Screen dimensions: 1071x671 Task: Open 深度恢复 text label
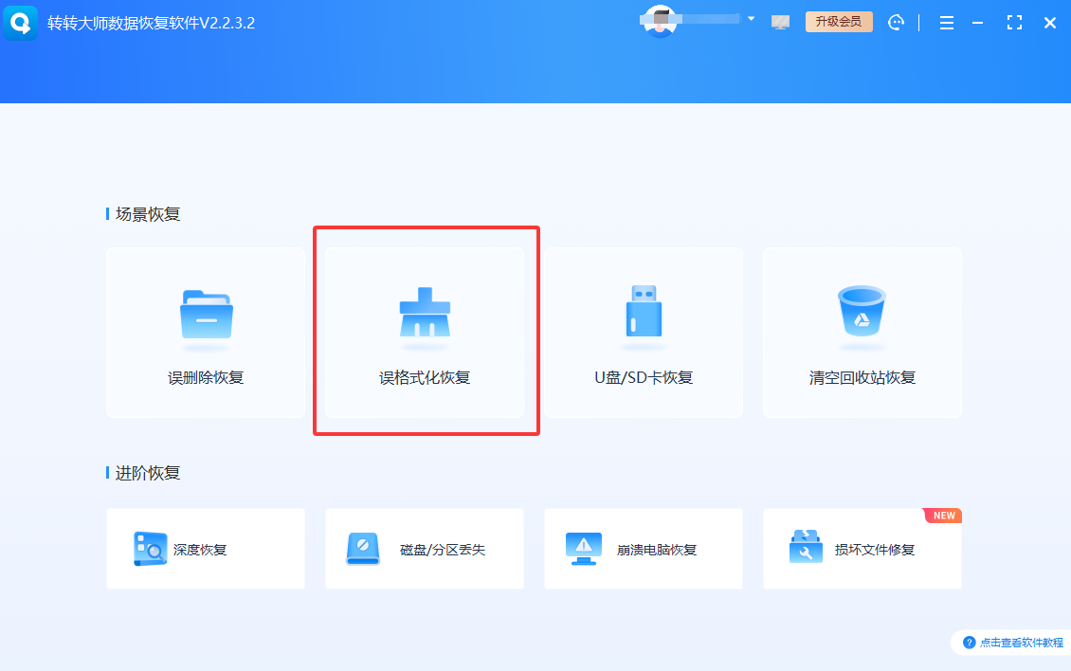pyautogui.click(x=199, y=550)
